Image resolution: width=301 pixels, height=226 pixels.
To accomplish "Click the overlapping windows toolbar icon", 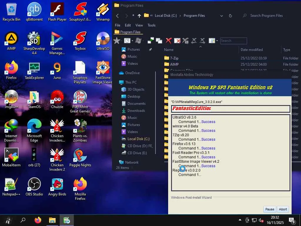I will pyautogui.click(x=159, y=41).
